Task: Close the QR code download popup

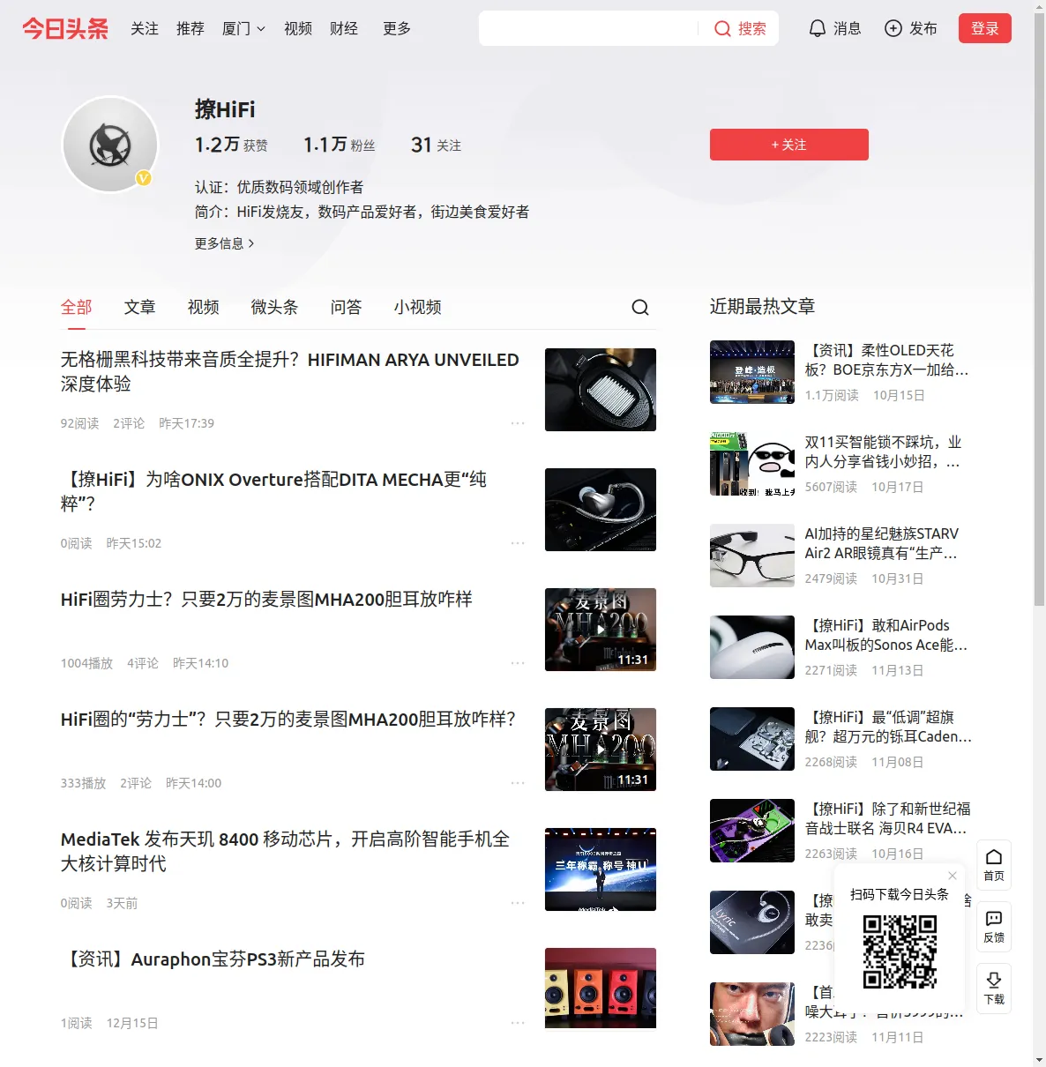Action: (x=953, y=876)
